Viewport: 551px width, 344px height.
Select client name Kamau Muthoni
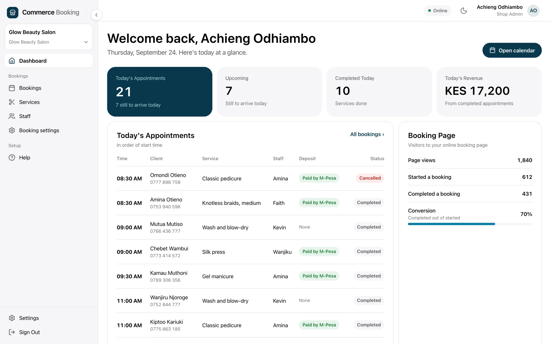point(168,273)
